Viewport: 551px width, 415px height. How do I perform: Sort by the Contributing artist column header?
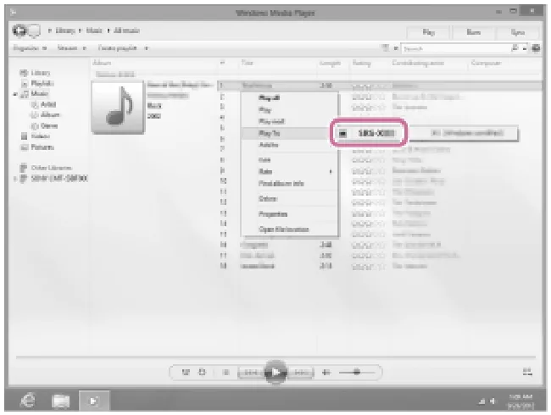418,64
